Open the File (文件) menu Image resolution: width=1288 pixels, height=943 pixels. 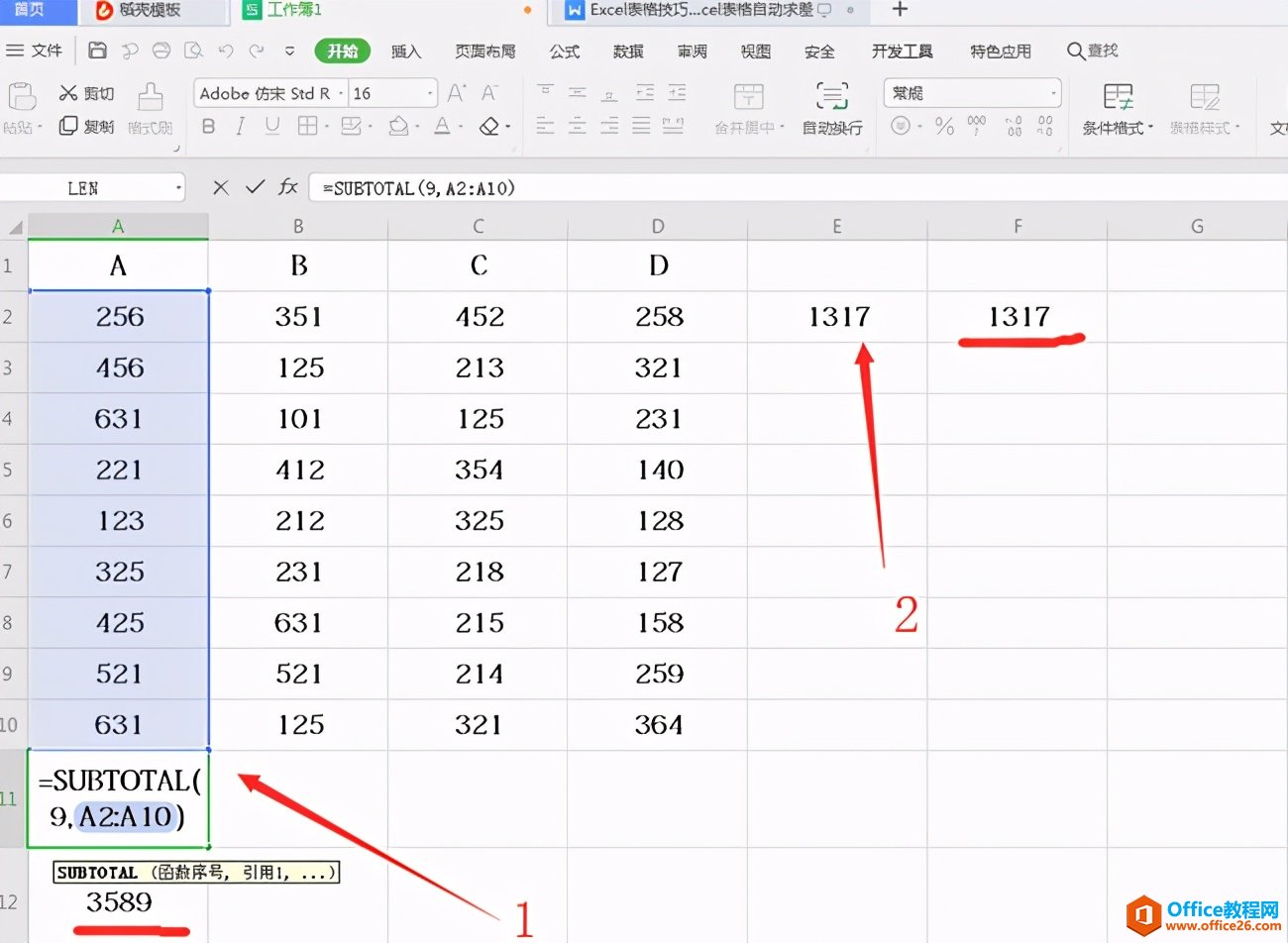(x=35, y=51)
